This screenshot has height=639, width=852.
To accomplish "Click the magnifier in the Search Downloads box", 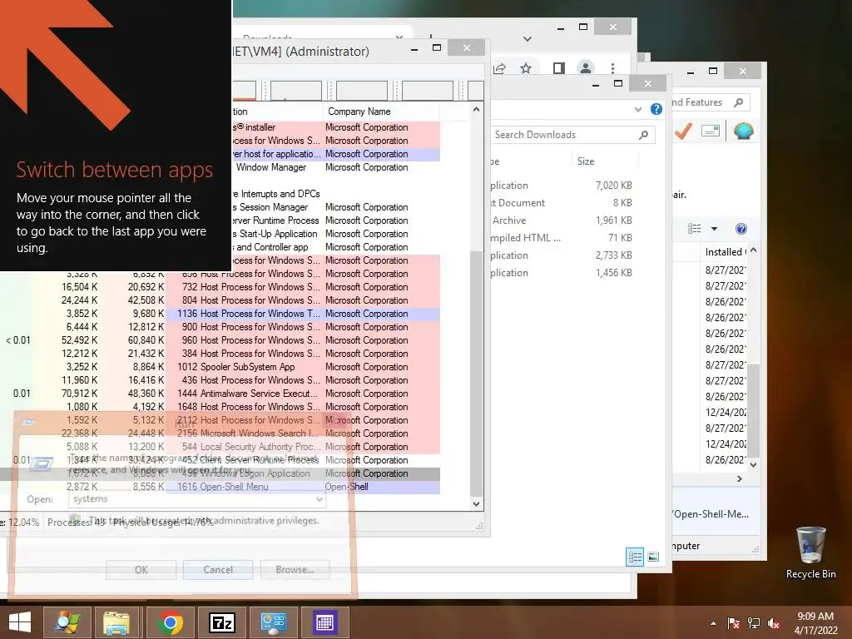I will [x=644, y=135].
